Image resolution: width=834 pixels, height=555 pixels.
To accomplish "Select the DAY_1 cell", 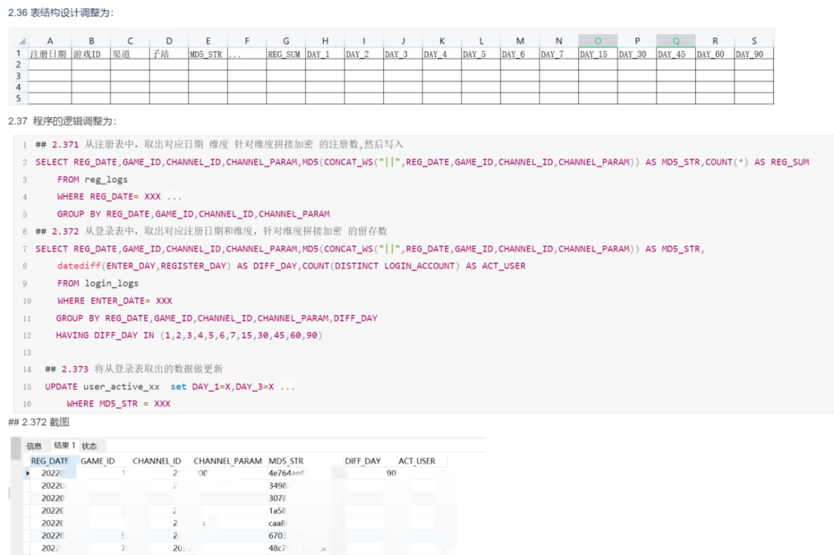I will [x=325, y=54].
